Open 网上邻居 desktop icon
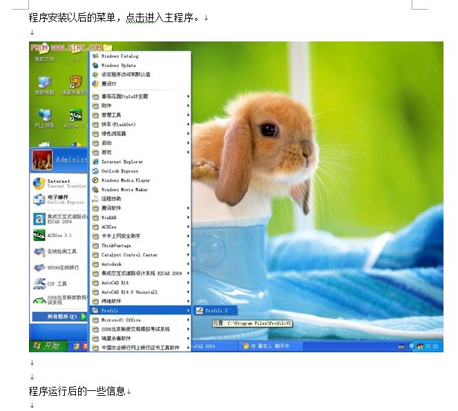This screenshot has height=411, width=458. point(45,119)
